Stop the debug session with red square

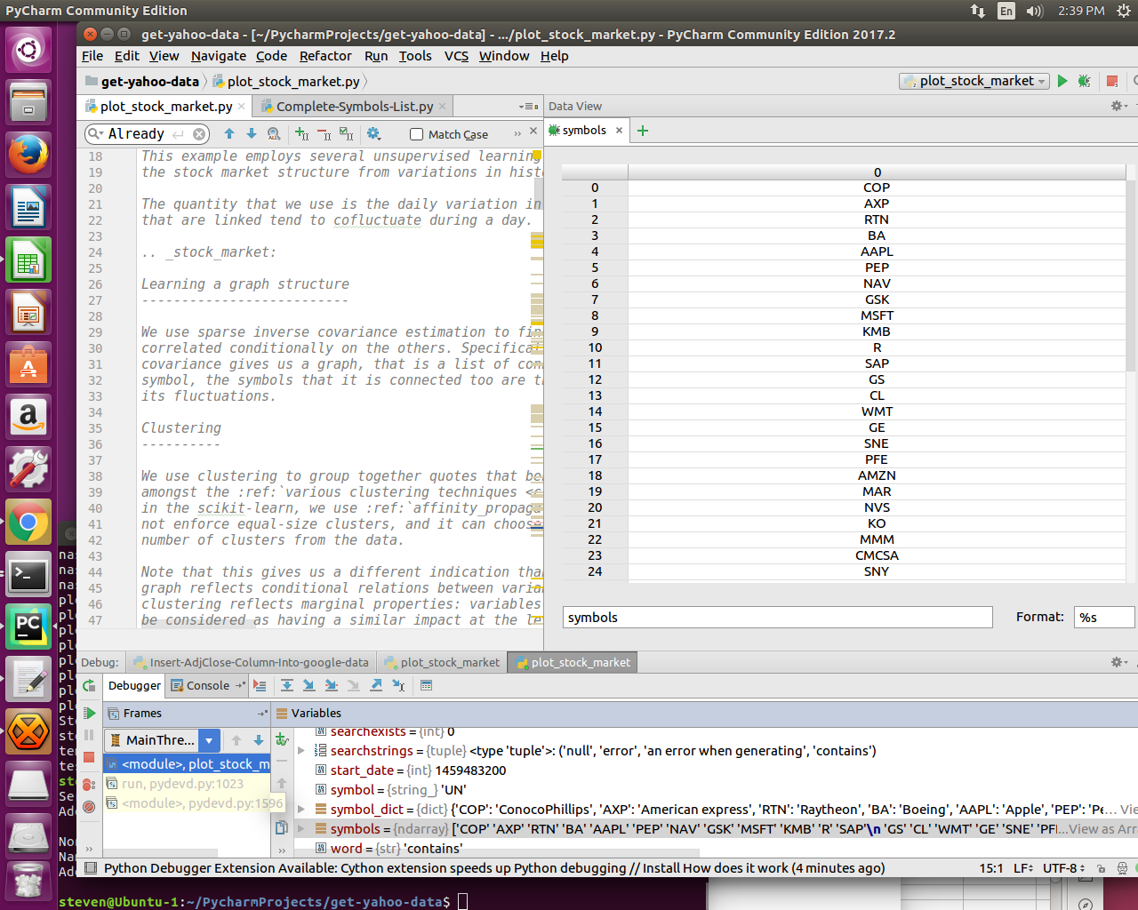[x=89, y=757]
